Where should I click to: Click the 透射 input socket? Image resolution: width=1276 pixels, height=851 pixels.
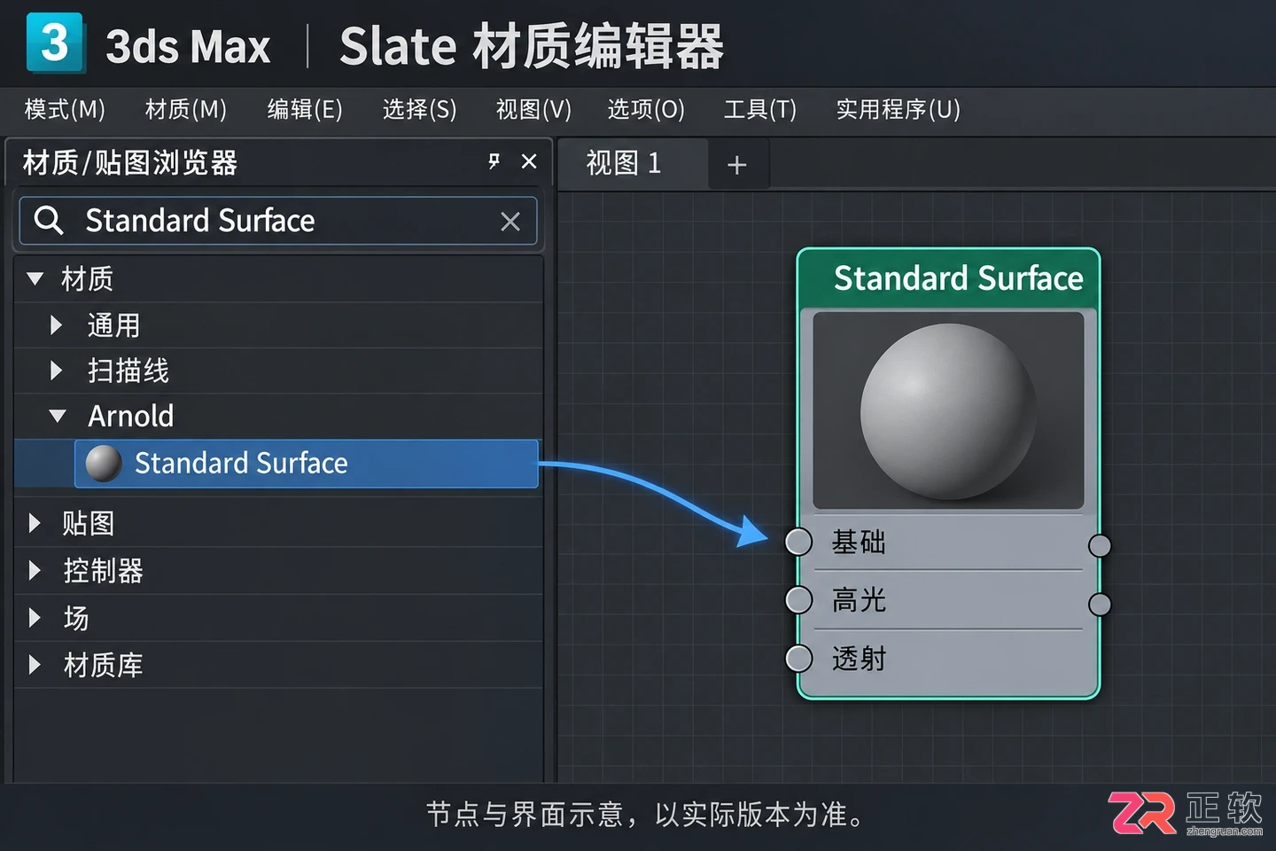pos(798,659)
